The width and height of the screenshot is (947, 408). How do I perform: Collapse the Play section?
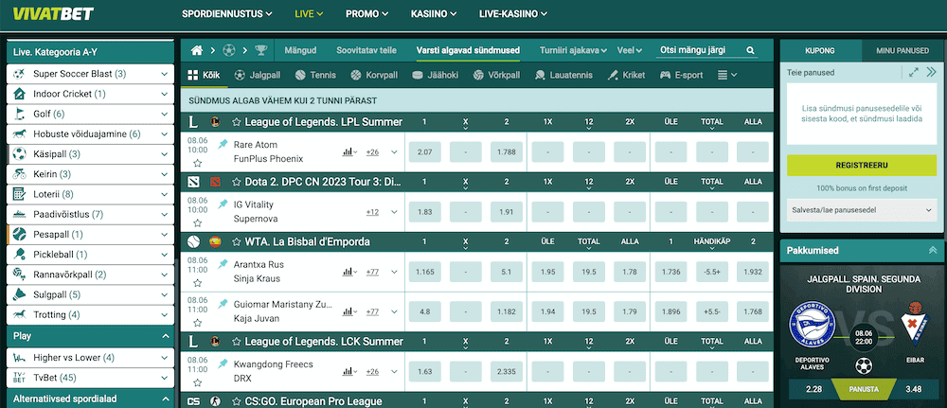click(166, 336)
